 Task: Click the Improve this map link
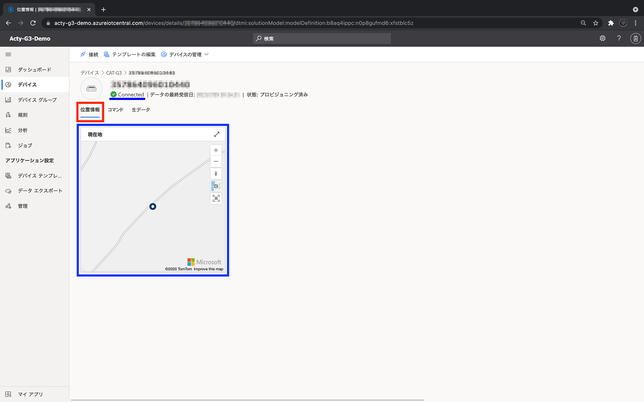coord(208,269)
